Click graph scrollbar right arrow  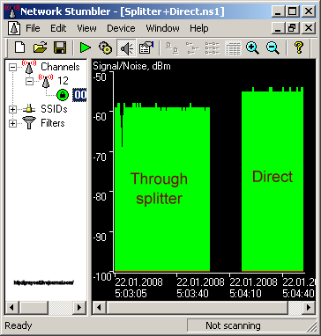click(309, 308)
